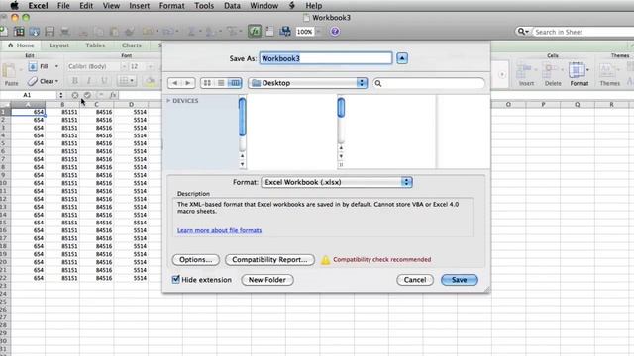The image size is (634, 356).
Task: Toggle the Underline button in ribbon
Action: (104, 81)
